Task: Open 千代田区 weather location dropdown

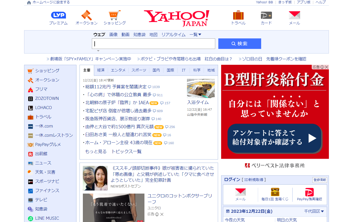Action: click(314, 211)
